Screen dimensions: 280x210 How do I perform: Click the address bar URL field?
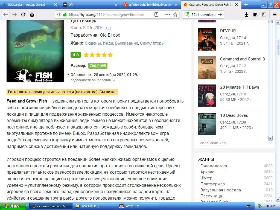[x=106, y=15]
